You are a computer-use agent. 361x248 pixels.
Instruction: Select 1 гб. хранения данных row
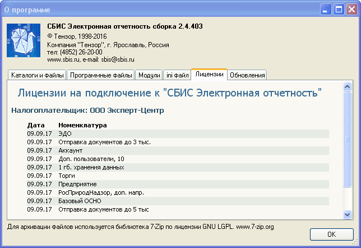(178, 167)
